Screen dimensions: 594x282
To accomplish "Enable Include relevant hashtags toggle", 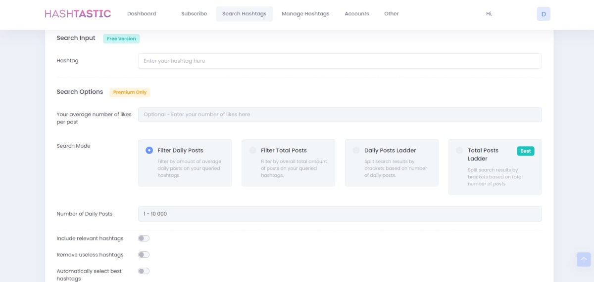I will pyautogui.click(x=144, y=239).
